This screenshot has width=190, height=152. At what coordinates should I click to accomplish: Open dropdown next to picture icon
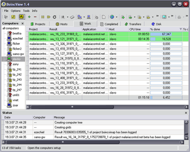tap(169, 17)
